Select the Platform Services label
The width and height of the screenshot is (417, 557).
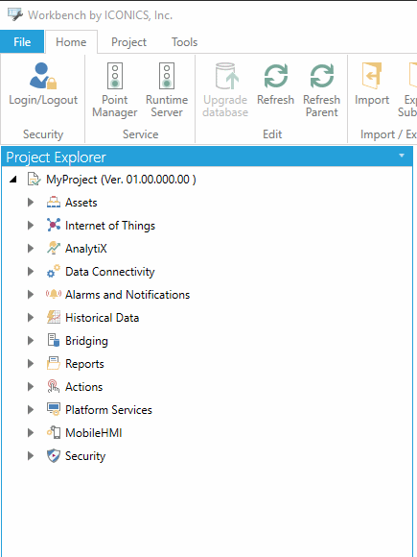pyautogui.click(x=108, y=410)
